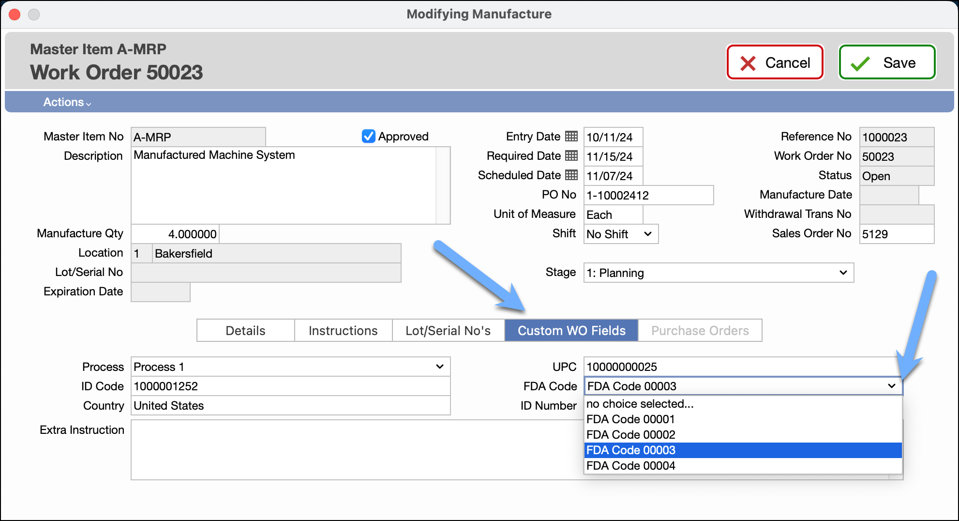Open the Entry Date calendar picker icon
The width and height of the screenshot is (959, 521).
571,136
